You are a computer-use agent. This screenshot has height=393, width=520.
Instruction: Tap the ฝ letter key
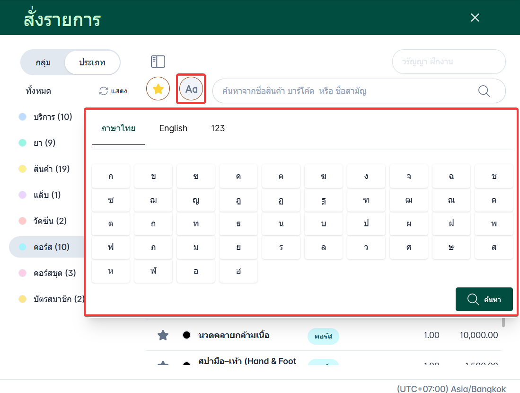coord(451,223)
